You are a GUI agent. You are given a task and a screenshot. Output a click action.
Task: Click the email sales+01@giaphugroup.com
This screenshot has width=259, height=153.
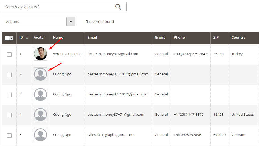[x=111, y=135]
